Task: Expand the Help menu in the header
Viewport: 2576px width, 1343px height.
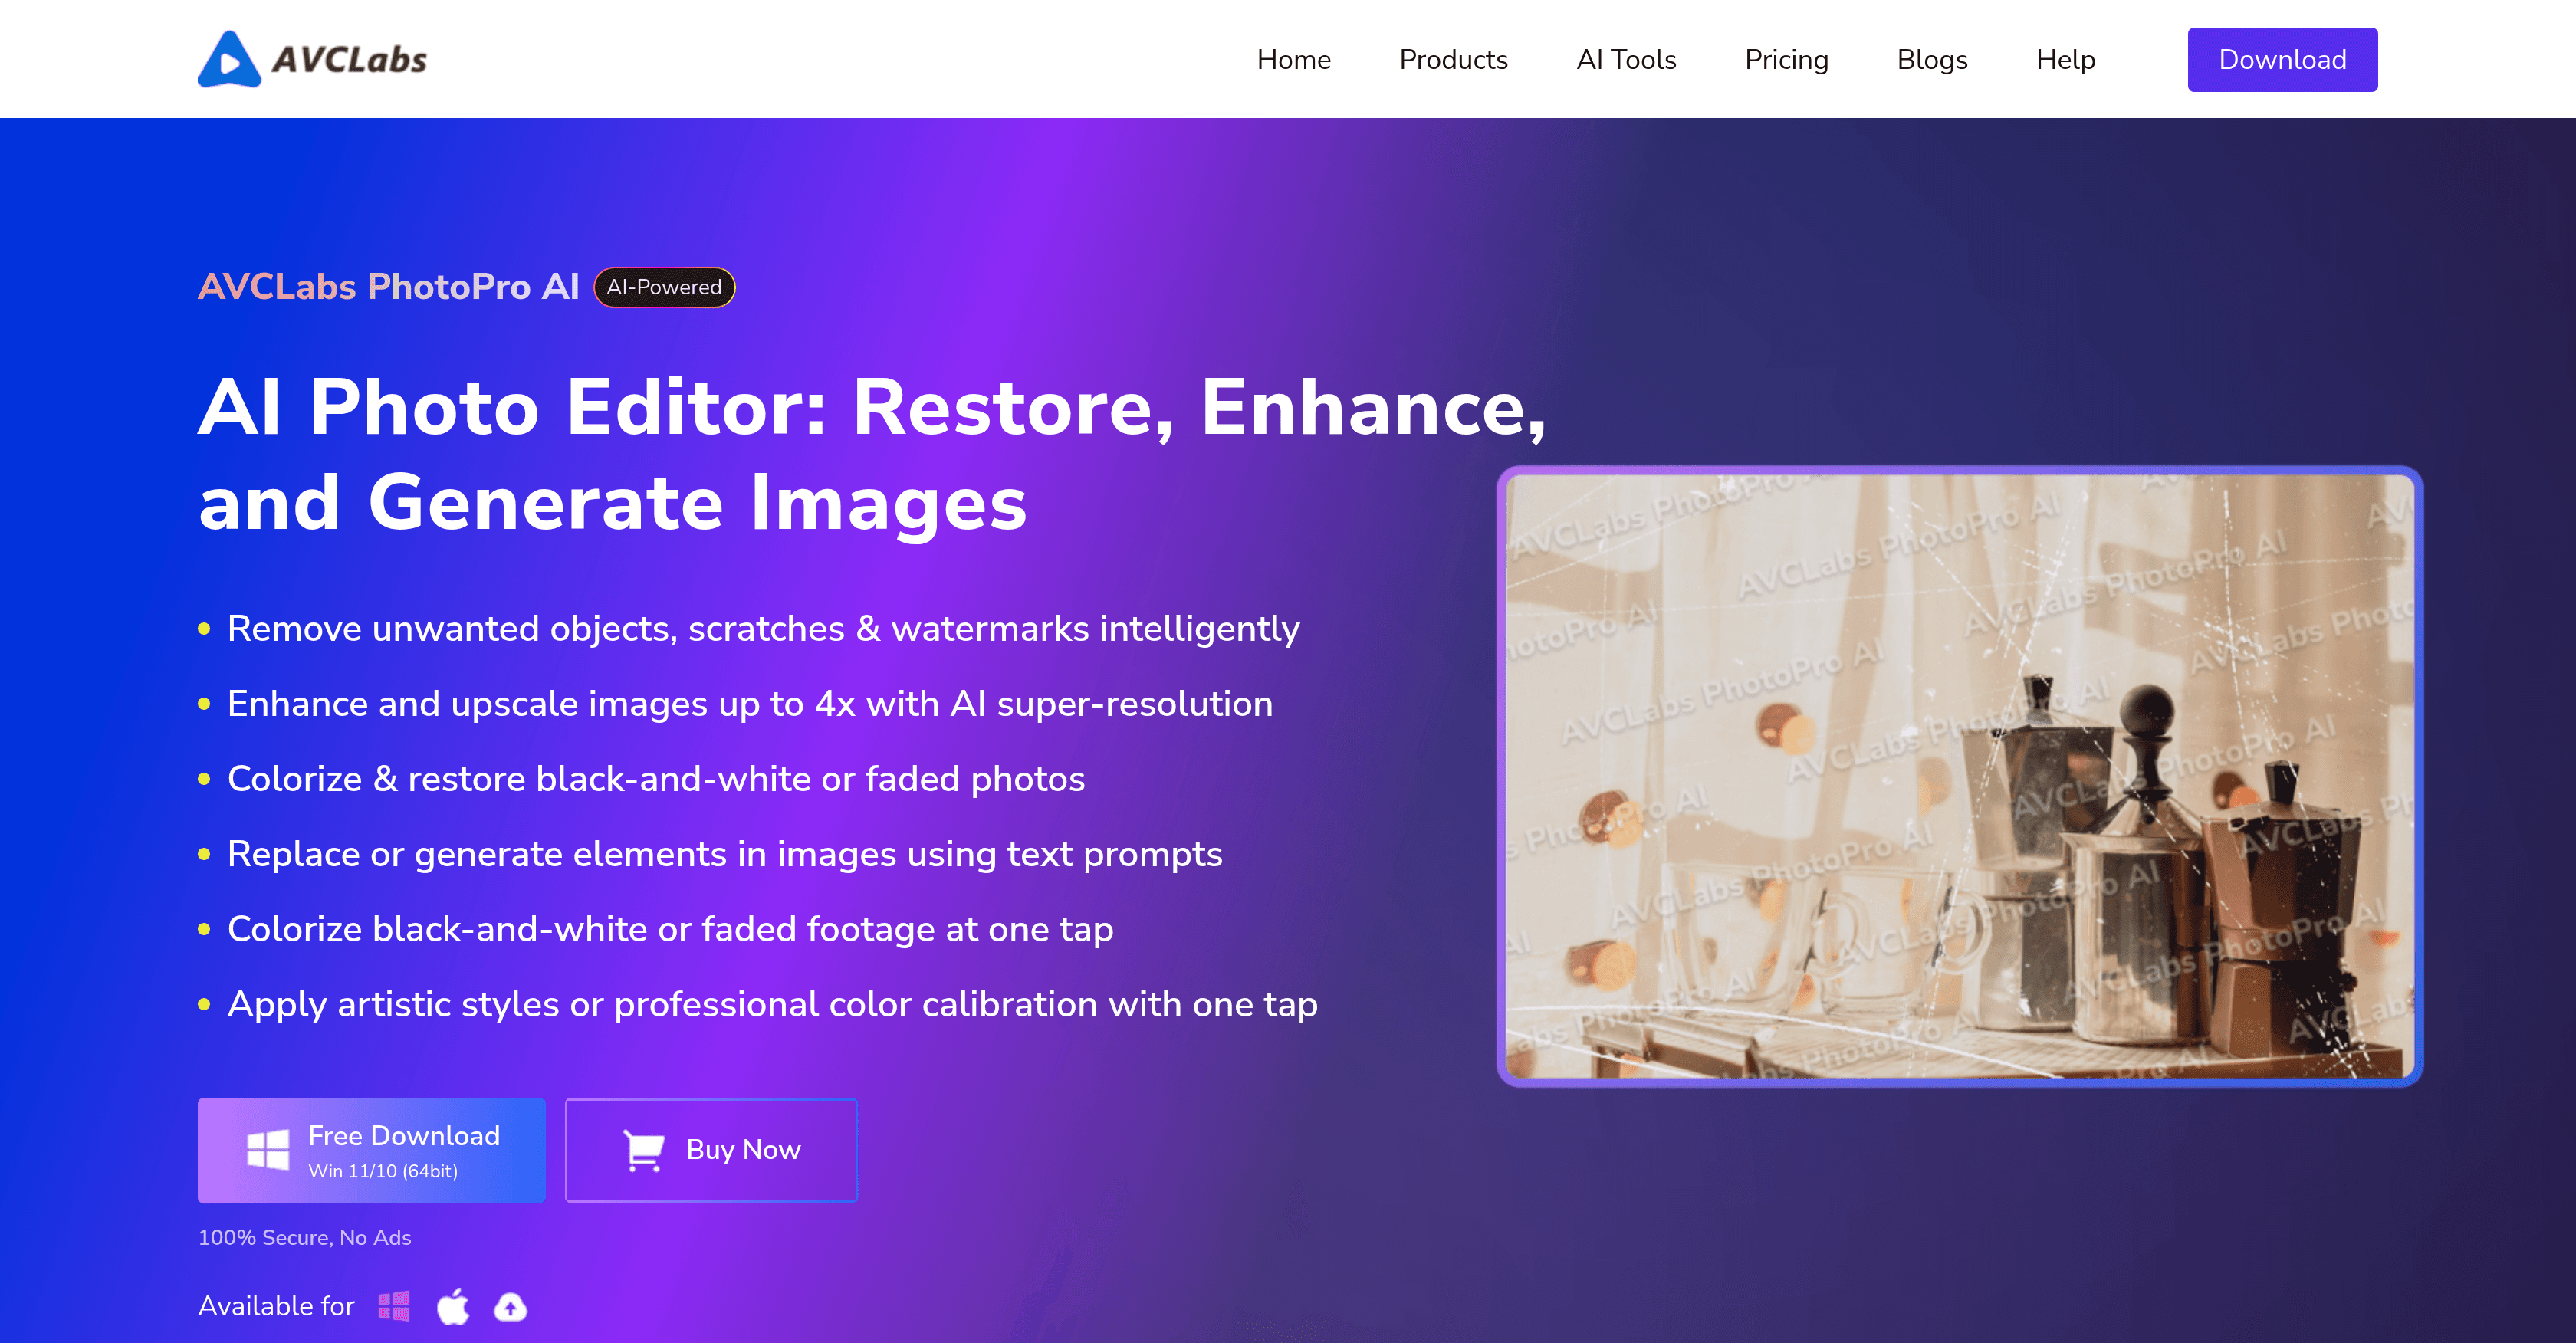Action: coord(2064,59)
